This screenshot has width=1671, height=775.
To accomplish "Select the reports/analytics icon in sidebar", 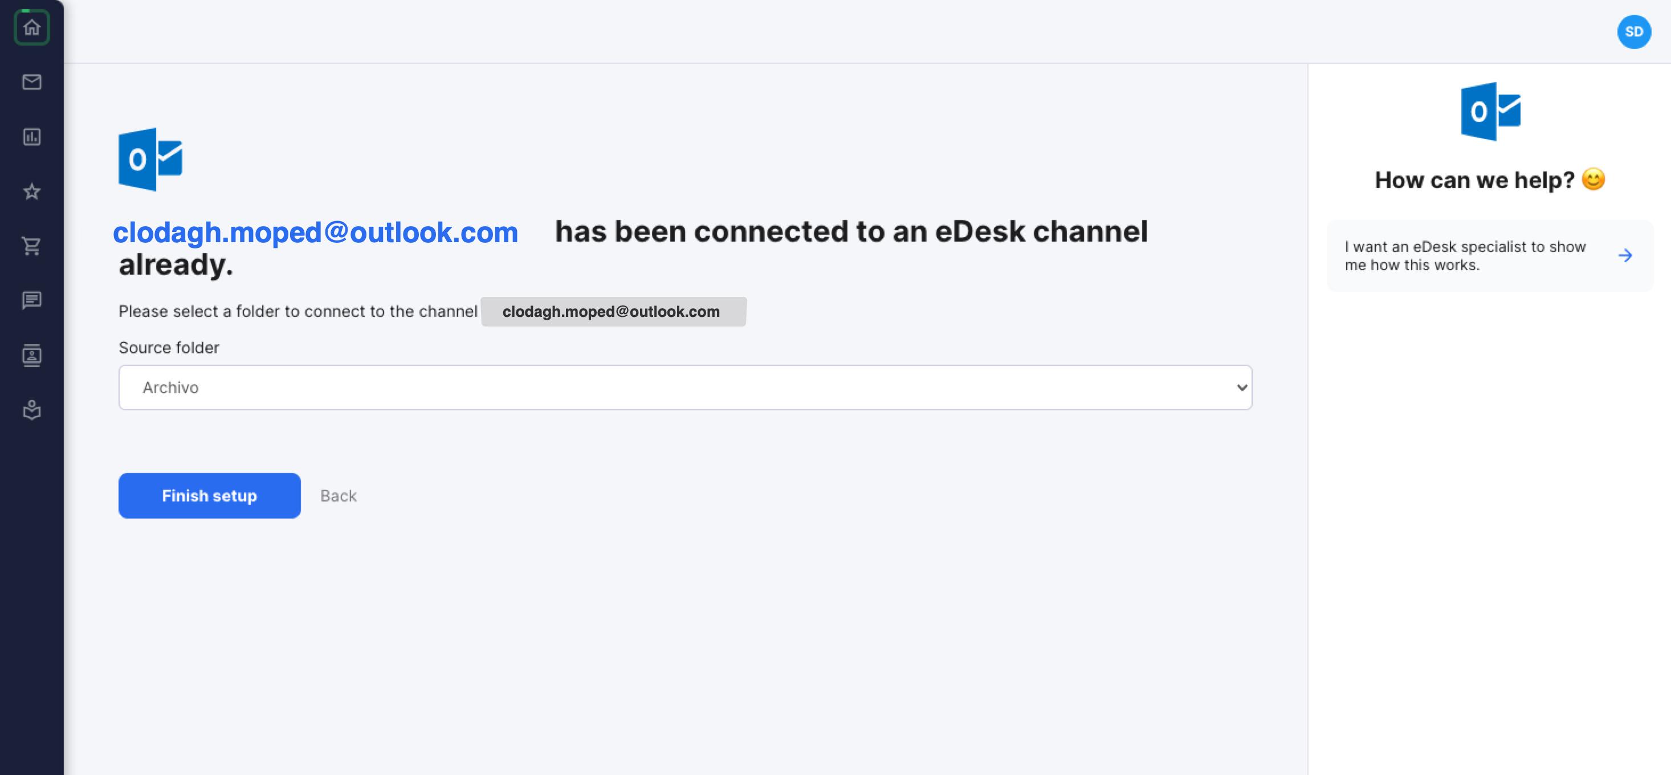I will tap(31, 136).
